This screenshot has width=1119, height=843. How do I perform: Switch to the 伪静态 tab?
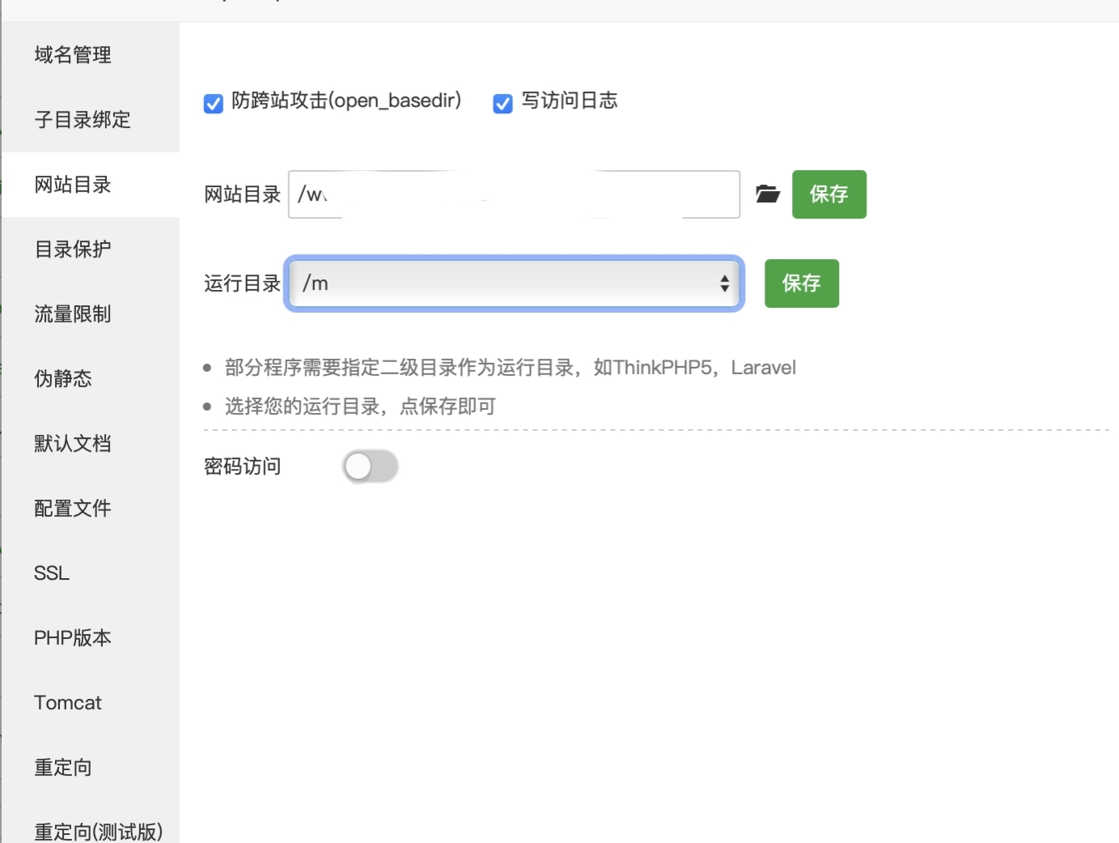63,379
